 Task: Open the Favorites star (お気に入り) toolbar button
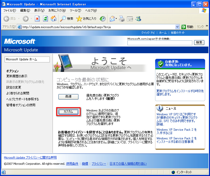(86, 19)
